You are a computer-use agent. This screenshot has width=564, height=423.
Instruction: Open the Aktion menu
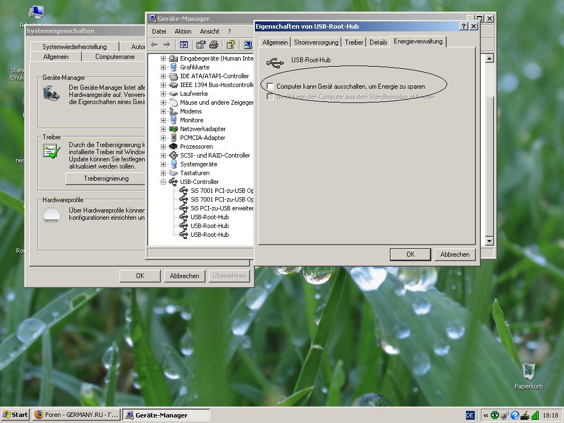click(183, 31)
